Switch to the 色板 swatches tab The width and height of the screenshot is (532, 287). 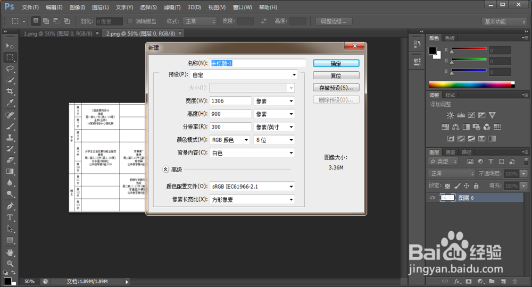coord(450,38)
